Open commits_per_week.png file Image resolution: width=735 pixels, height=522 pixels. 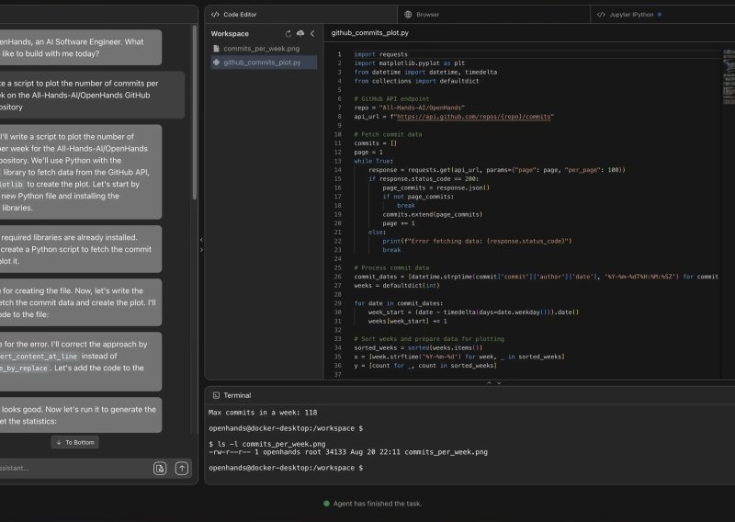[x=262, y=49]
